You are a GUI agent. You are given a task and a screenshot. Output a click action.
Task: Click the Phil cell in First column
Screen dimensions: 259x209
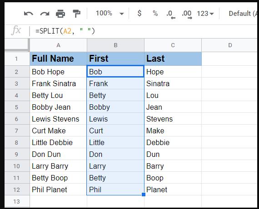pyautogui.click(x=115, y=190)
